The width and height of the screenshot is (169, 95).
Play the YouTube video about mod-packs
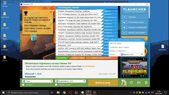point(134,68)
